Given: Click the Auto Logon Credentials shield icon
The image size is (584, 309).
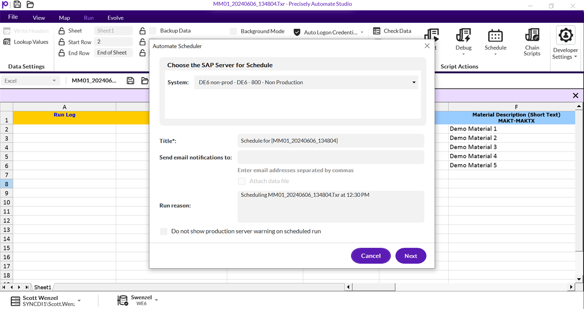Looking at the screenshot, I should 297,32.
